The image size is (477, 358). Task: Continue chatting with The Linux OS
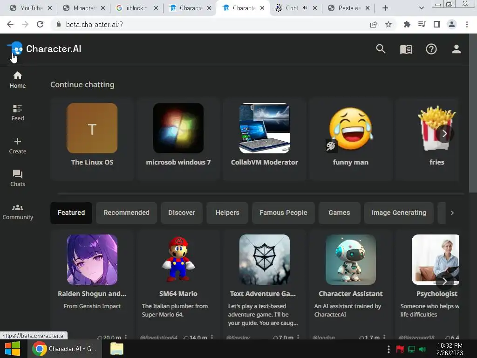coord(92,140)
